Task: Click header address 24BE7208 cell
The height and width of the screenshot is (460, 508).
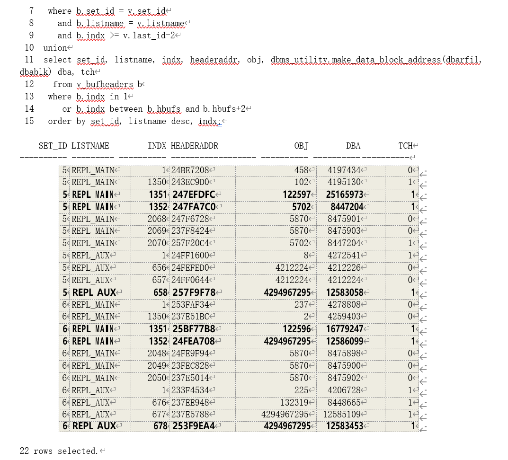Action: click(190, 170)
